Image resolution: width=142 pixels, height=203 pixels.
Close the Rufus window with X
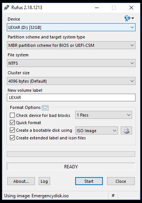pos(131,8)
